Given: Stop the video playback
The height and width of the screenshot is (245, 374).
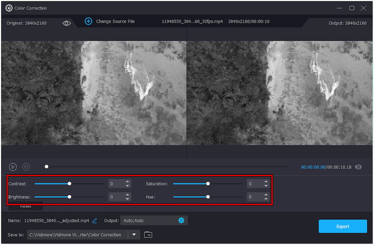Looking at the screenshot, I should (x=26, y=166).
